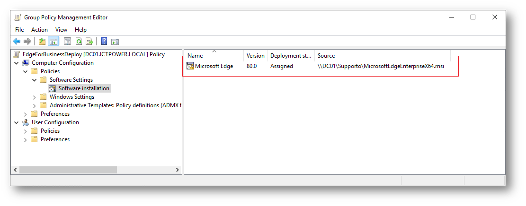Click the tree horizontal scrollbar left arrow
Viewport: 526px width, 206px height.
[15, 170]
